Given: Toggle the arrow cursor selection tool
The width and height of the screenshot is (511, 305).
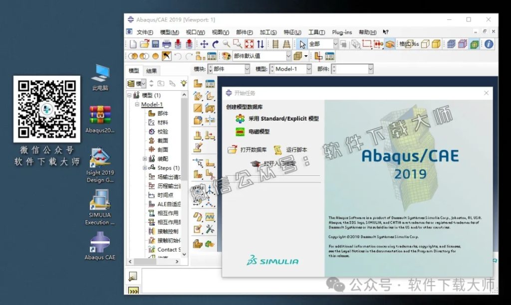Looking at the screenshot, I should [302, 44].
